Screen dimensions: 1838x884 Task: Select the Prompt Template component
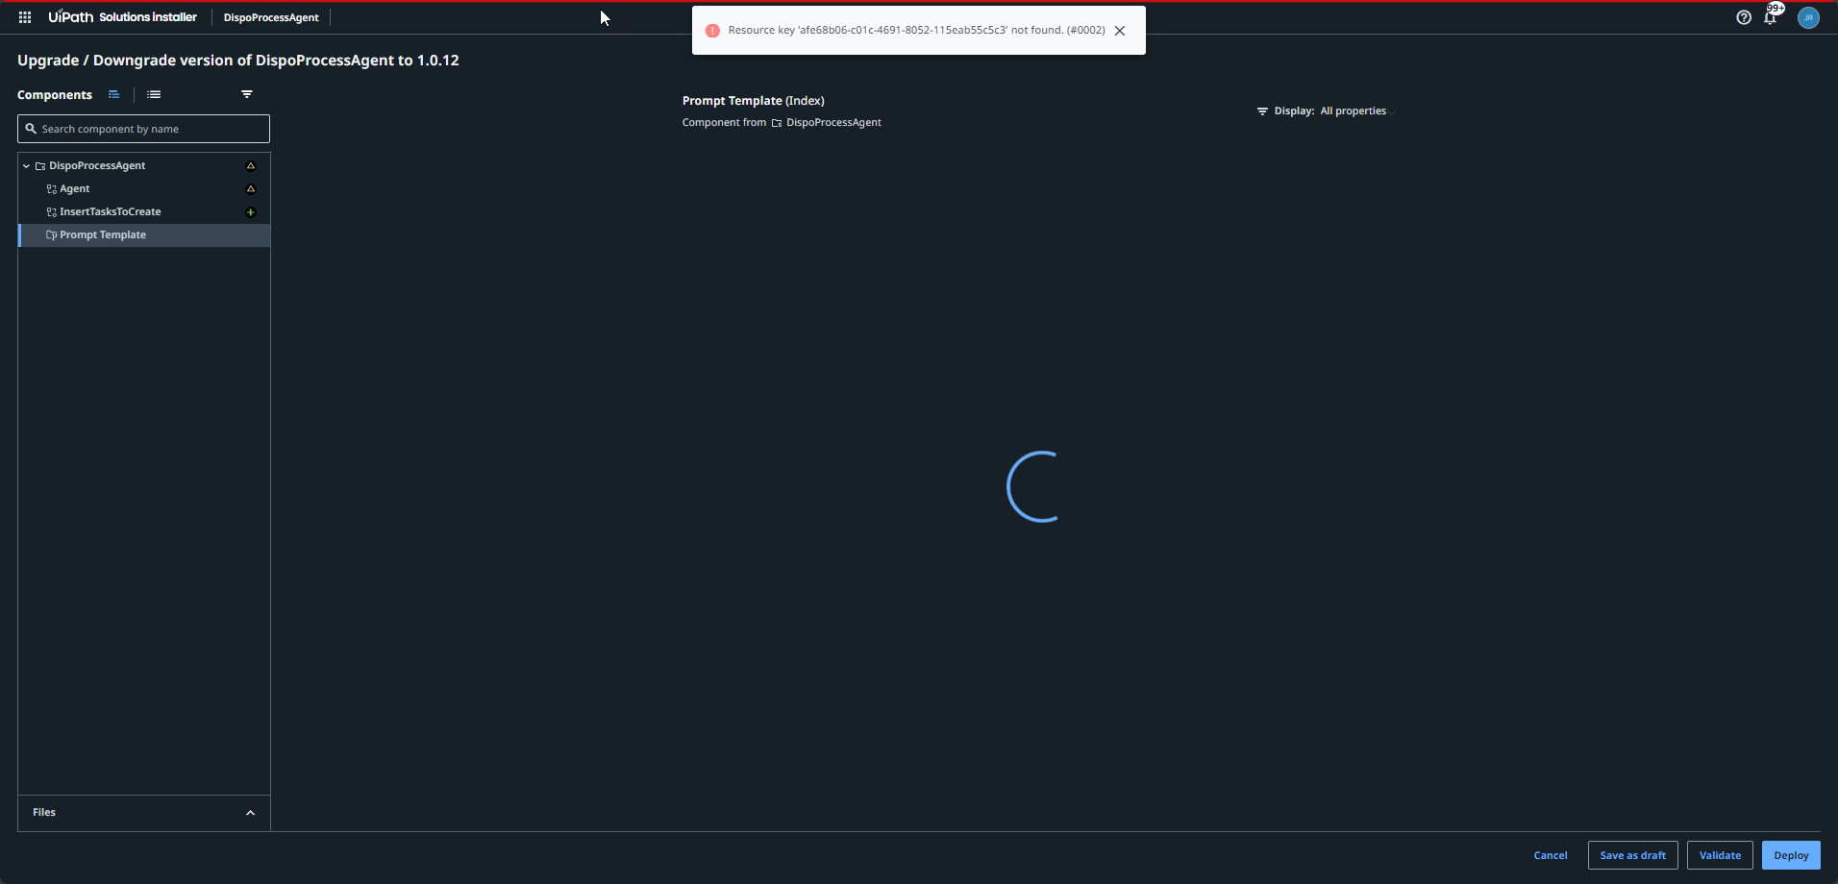(x=144, y=235)
